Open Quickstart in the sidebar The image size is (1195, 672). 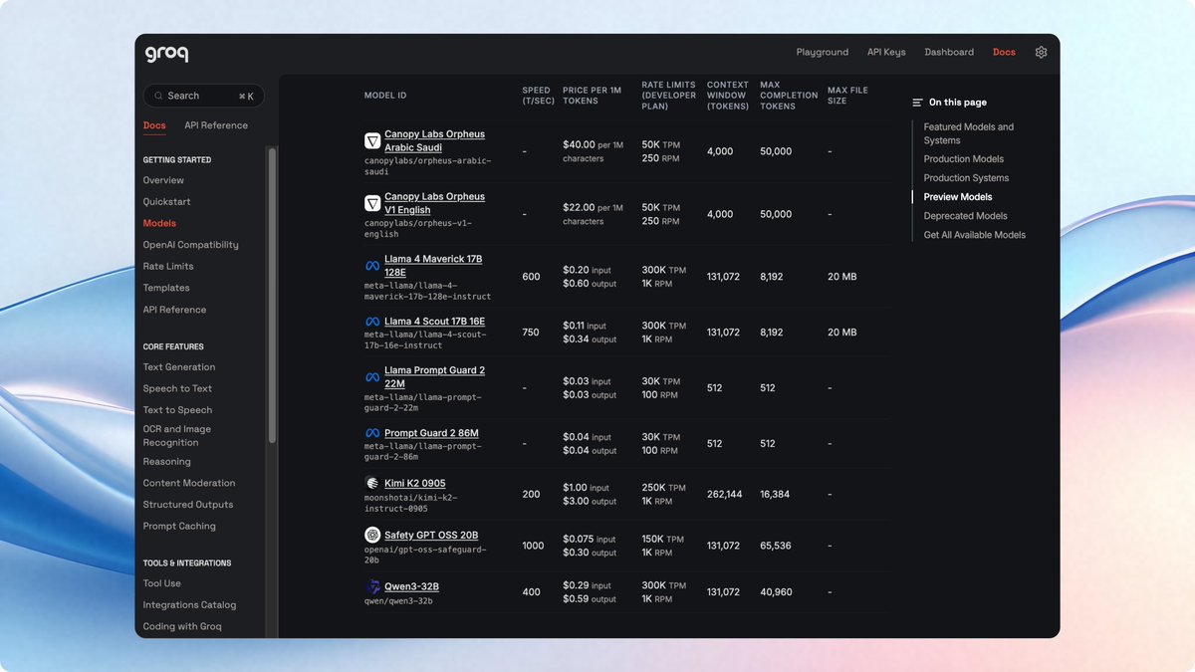166,202
